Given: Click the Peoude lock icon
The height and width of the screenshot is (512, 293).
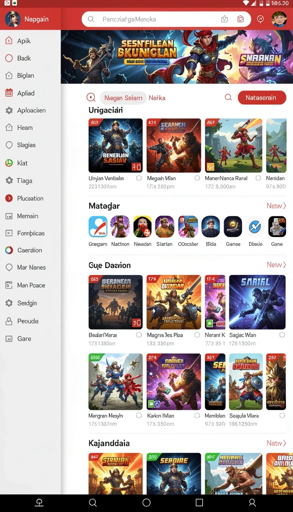Looking at the screenshot, I should point(9,321).
